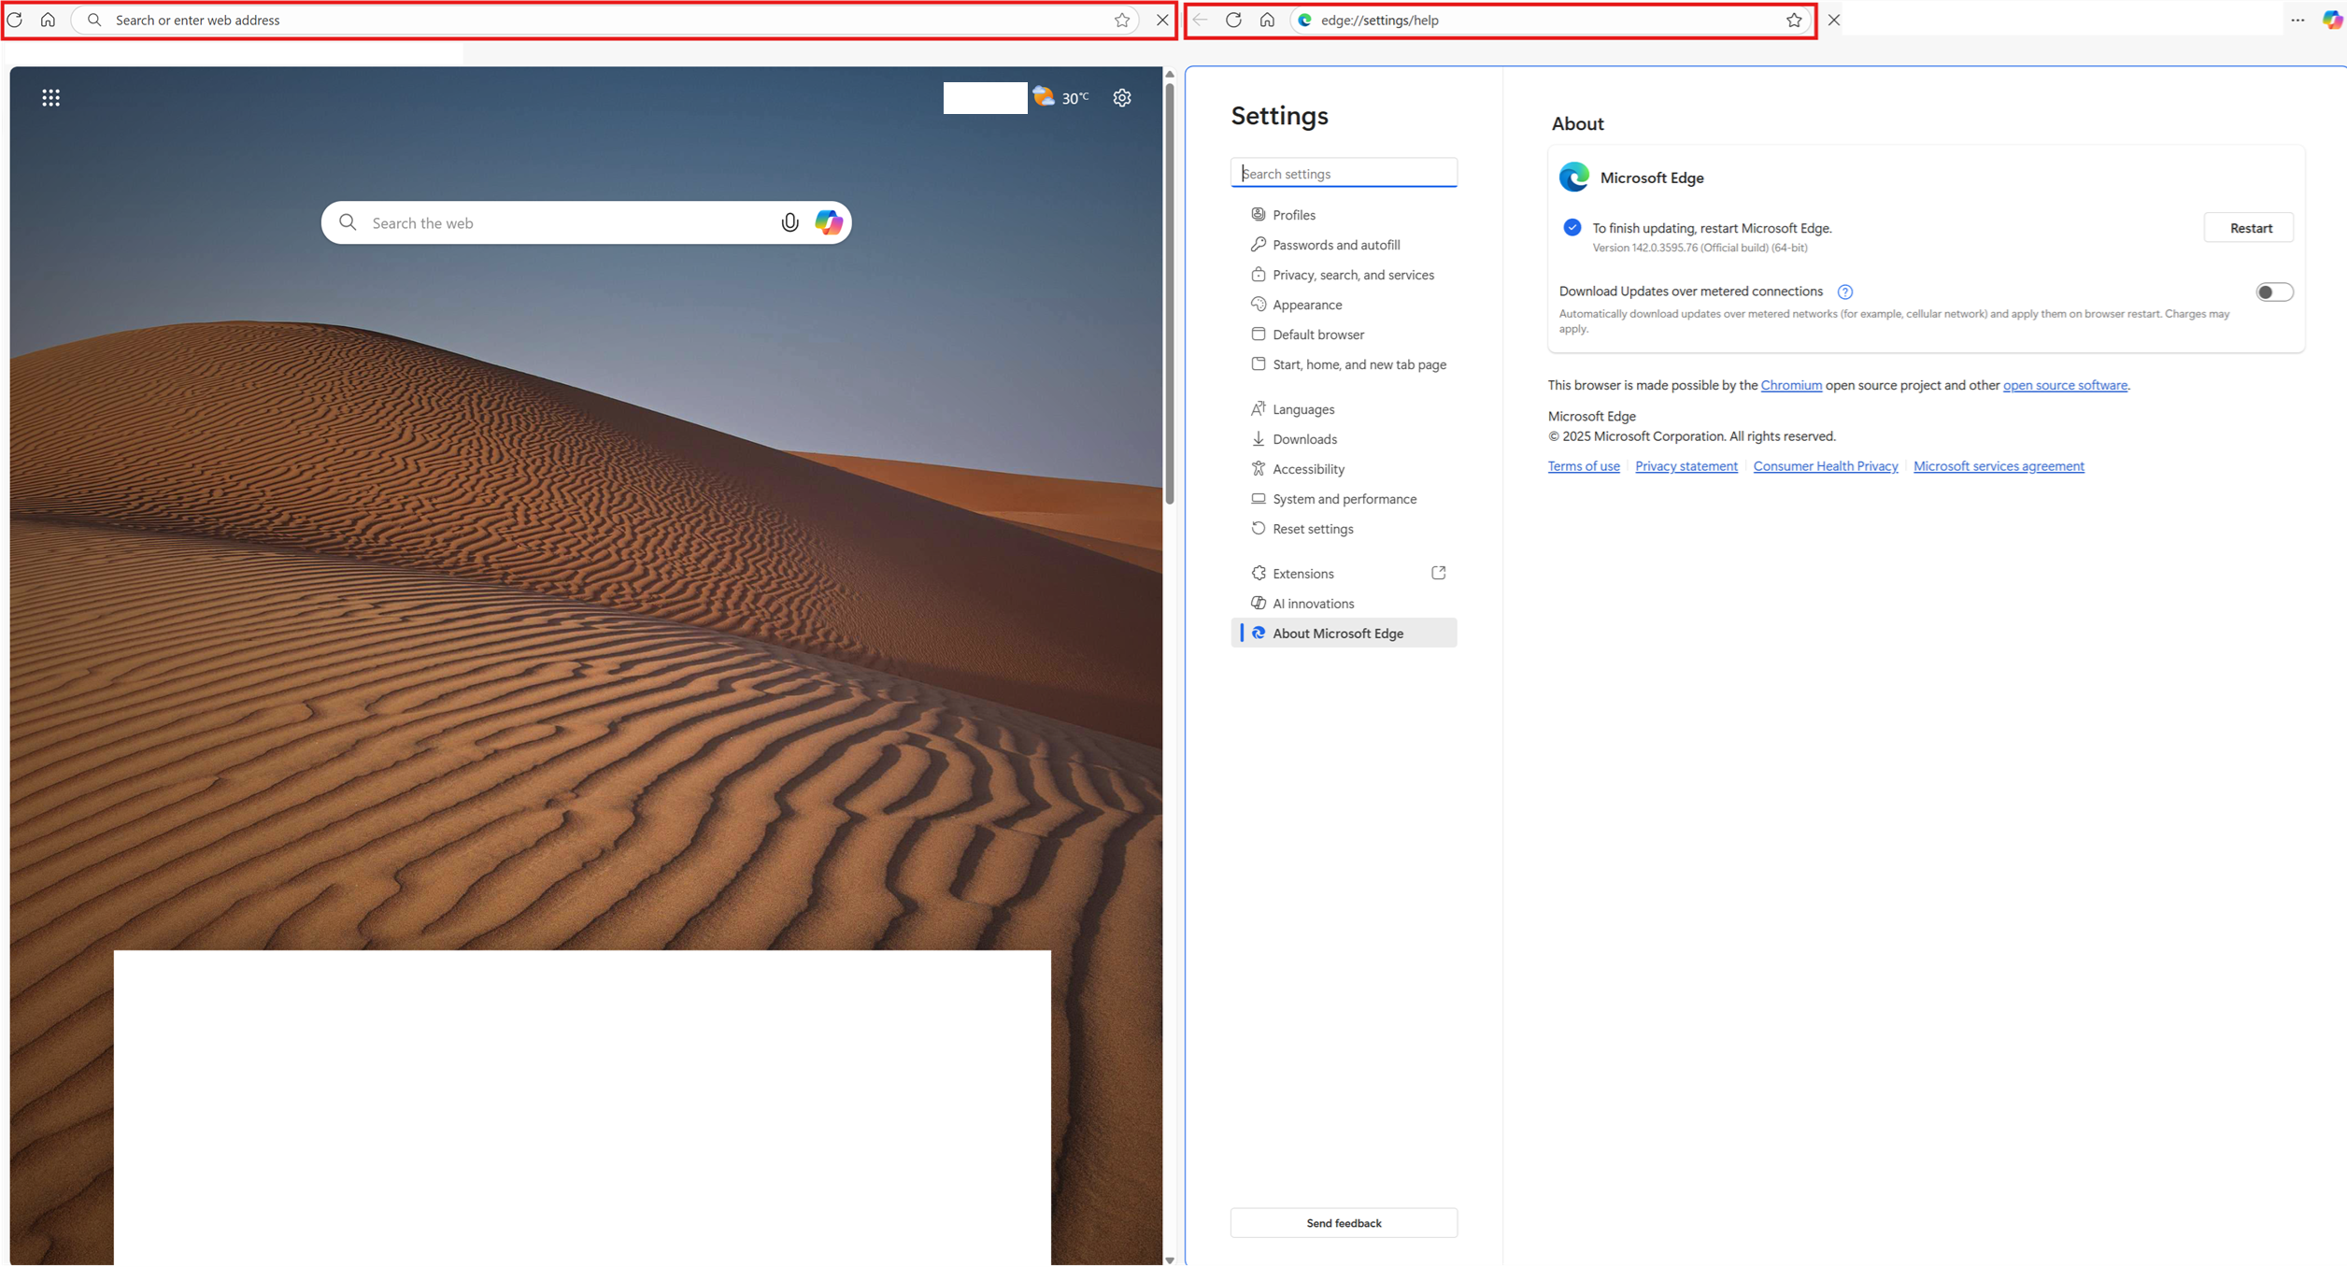Open the apps grid launcher
The width and height of the screenshot is (2347, 1267).
(50, 98)
